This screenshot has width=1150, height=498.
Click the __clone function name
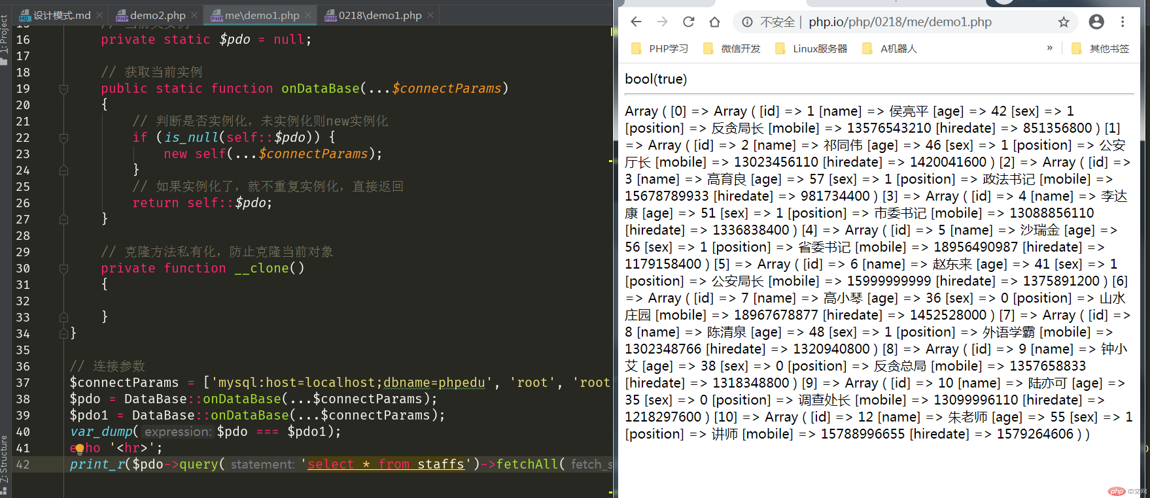tap(262, 268)
